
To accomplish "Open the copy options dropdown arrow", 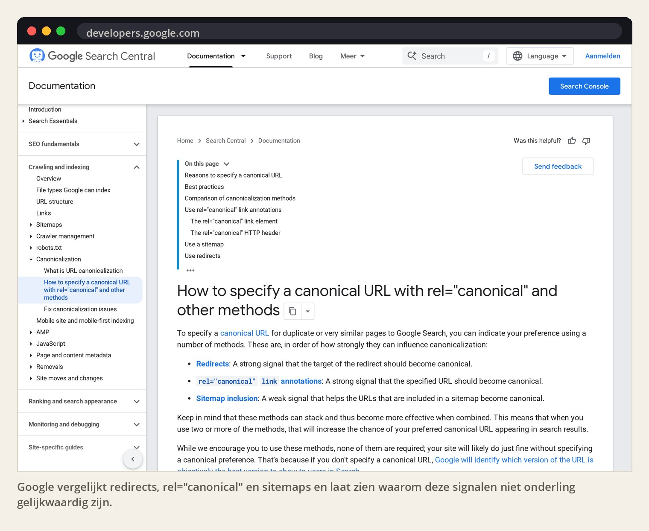I will (308, 311).
